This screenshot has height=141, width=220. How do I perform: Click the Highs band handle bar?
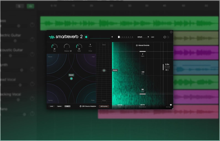(x=142, y=52)
